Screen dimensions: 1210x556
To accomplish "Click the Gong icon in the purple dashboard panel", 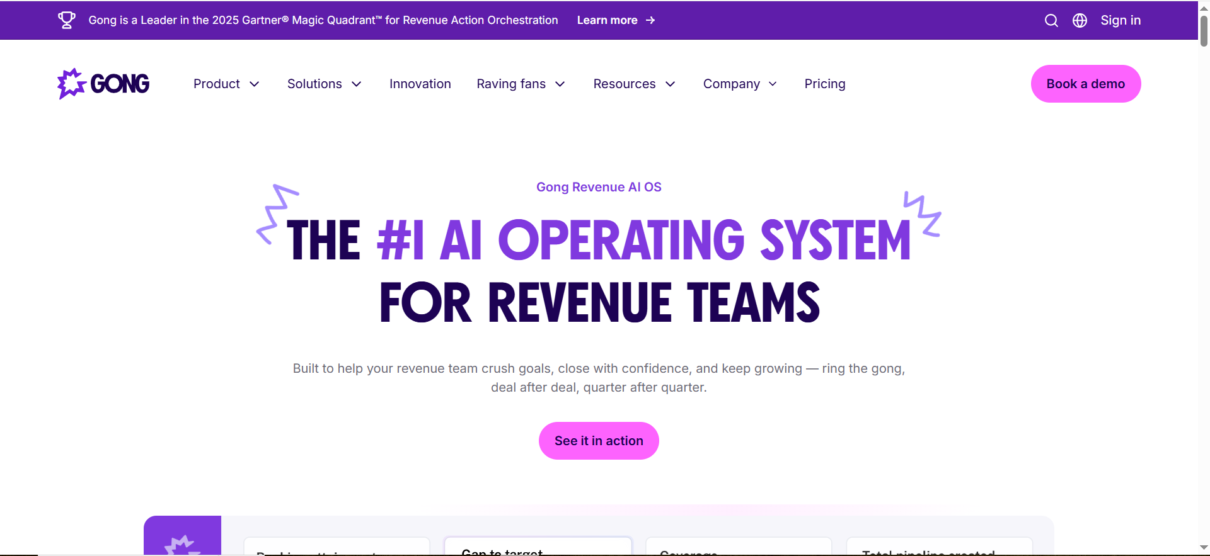I will pyautogui.click(x=183, y=545).
